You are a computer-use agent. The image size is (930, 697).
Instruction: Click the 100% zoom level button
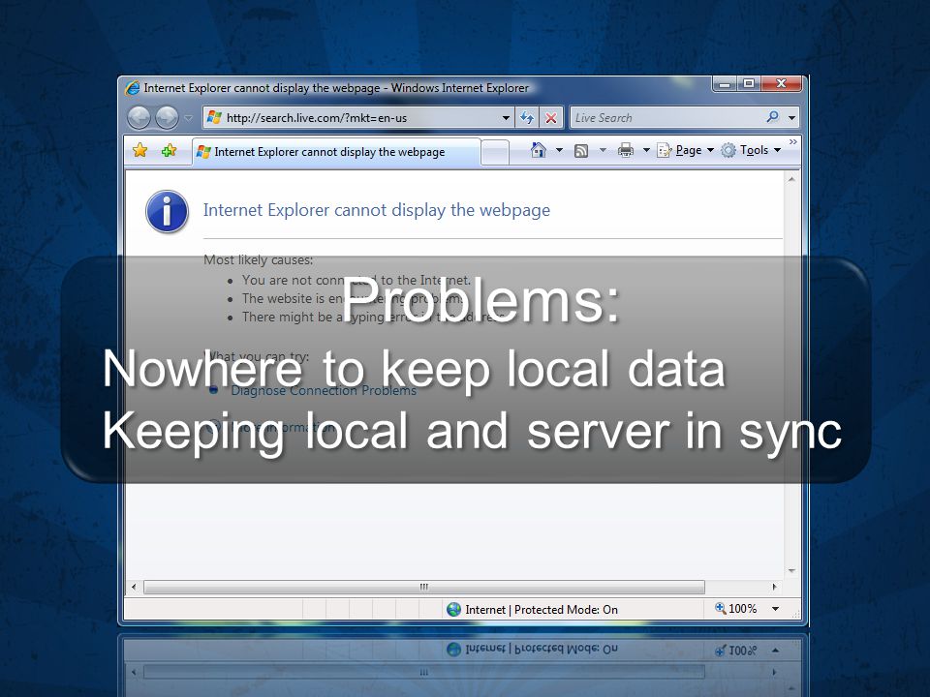tap(736, 609)
